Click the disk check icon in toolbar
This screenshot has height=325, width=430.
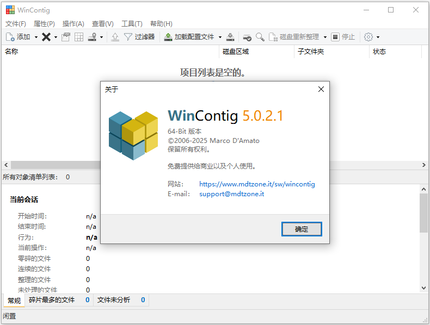(x=247, y=37)
